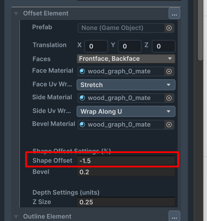The height and width of the screenshot is (221, 207).
Task: Open the Outline Element options ellipsis button
Action: pos(174,216)
